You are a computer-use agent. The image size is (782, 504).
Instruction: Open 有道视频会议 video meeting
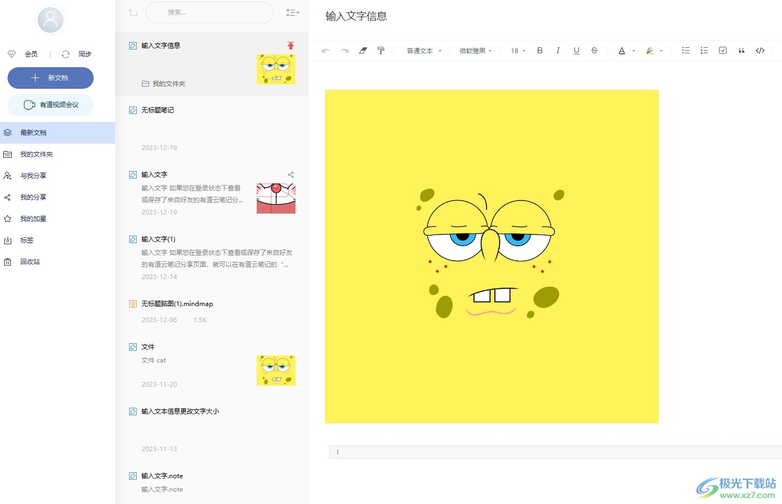click(51, 105)
